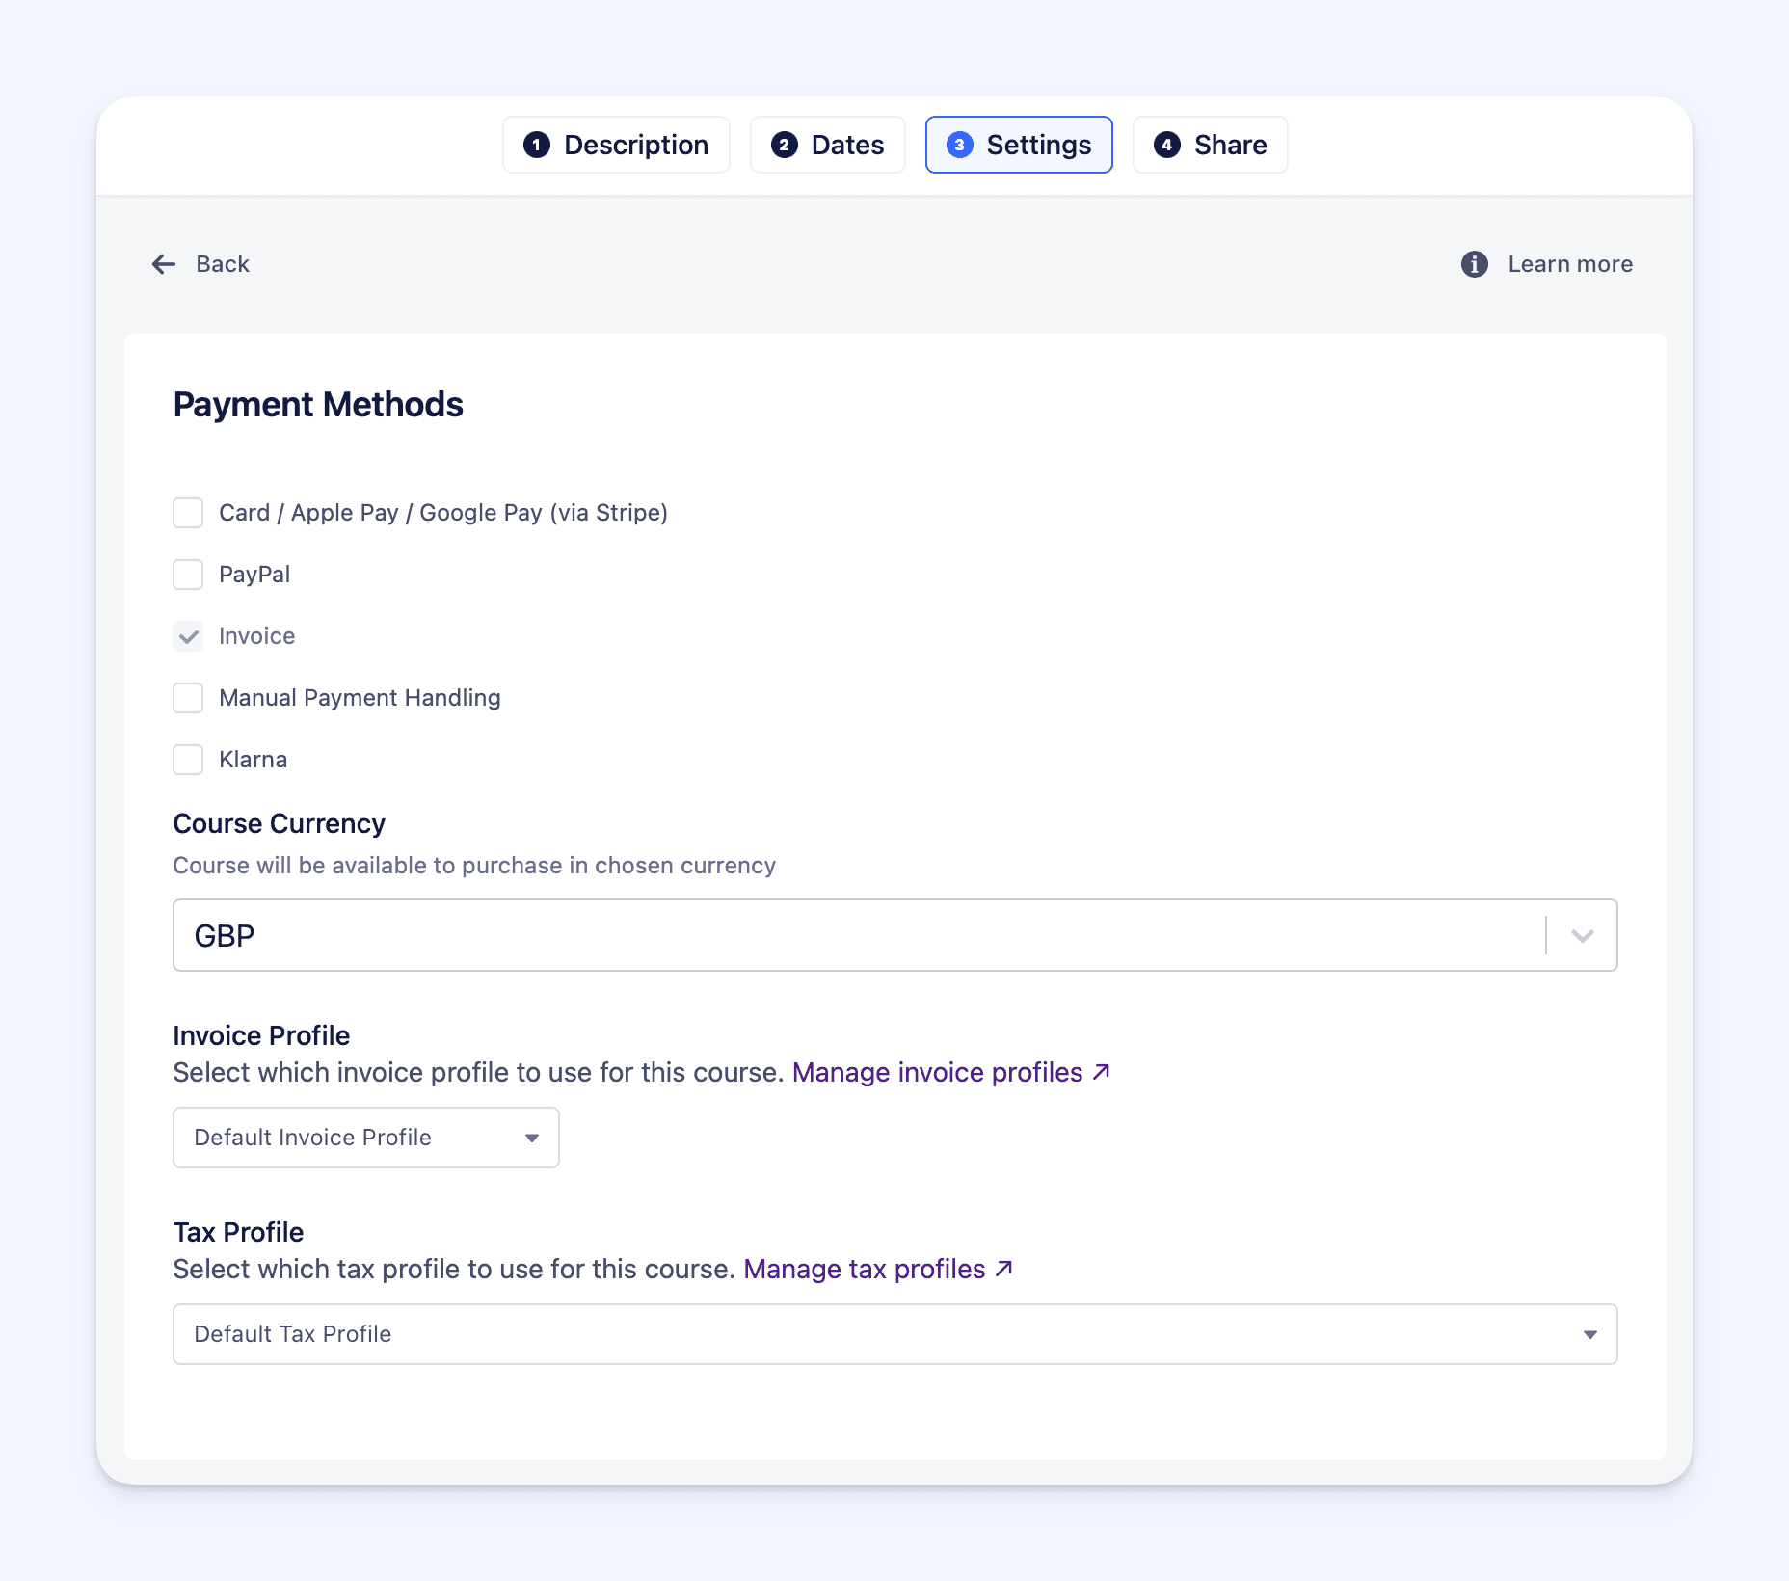This screenshot has width=1789, height=1581.
Task: Open the Manage invoice profiles link
Action: pyautogui.click(x=937, y=1072)
